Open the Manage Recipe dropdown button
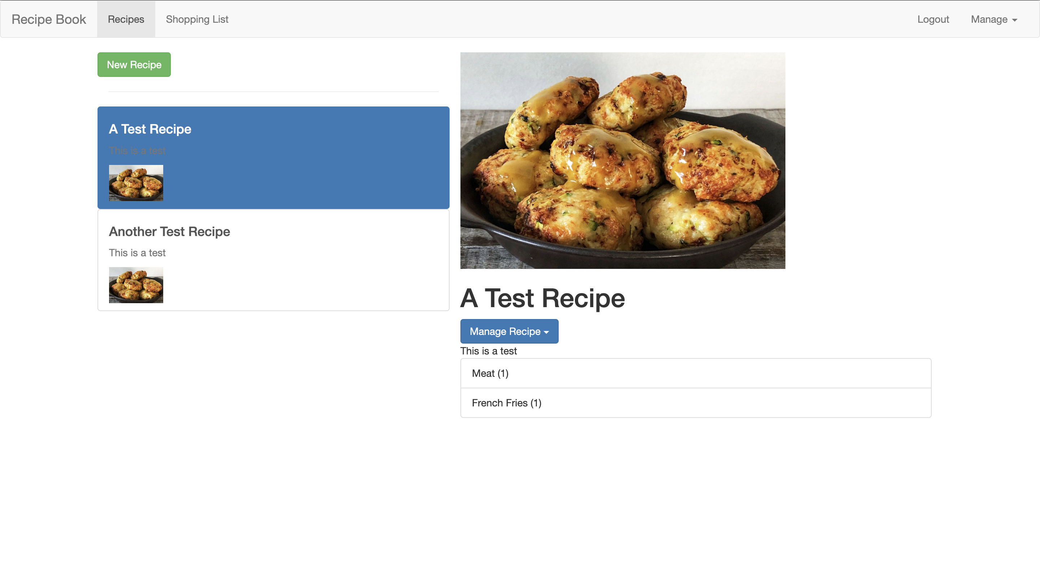The width and height of the screenshot is (1040, 567). pyautogui.click(x=505, y=331)
